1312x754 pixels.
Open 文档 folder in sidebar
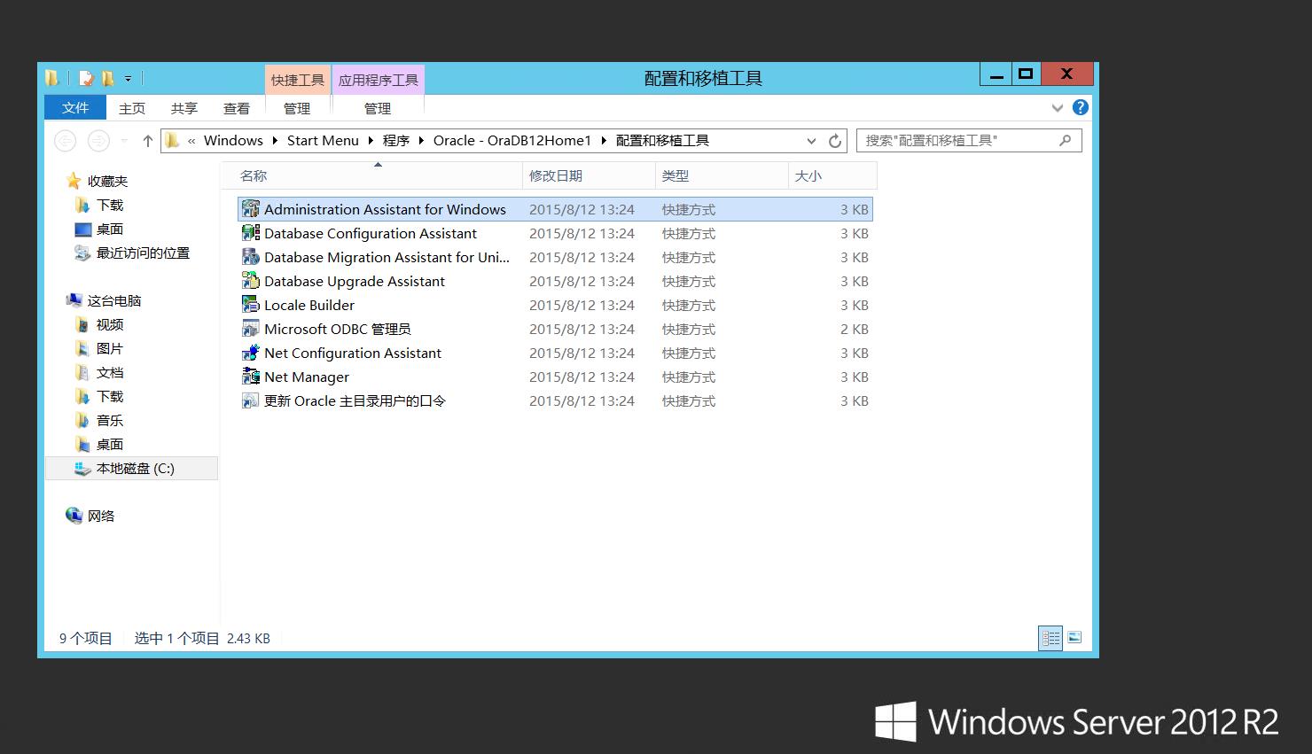point(109,372)
